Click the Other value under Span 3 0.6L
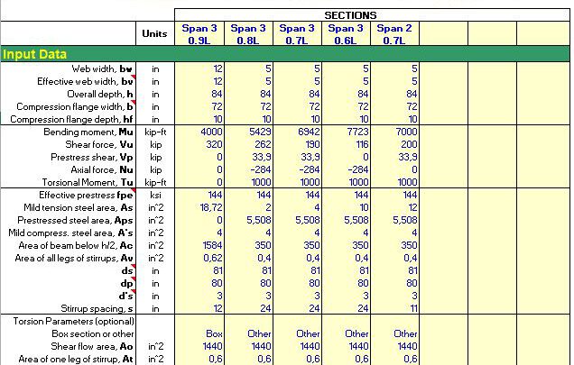This screenshot has height=365, width=574. point(356,334)
